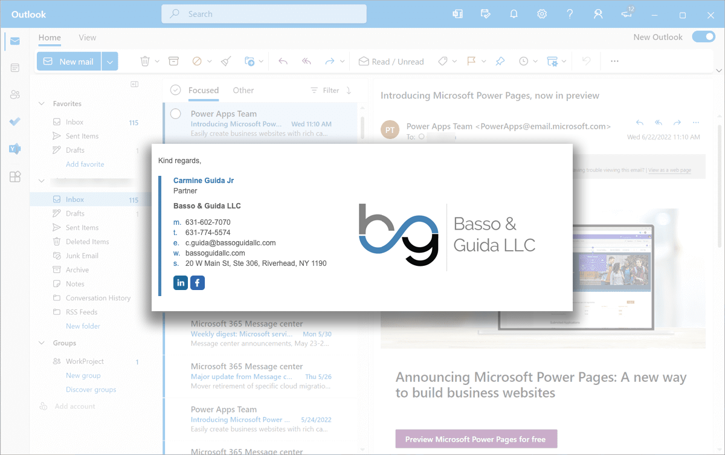Click the Facebook icon in signature
The width and height of the screenshot is (725, 455).
(x=198, y=283)
